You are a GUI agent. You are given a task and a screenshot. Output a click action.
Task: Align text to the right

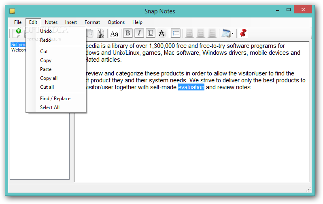(x=212, y=33)
